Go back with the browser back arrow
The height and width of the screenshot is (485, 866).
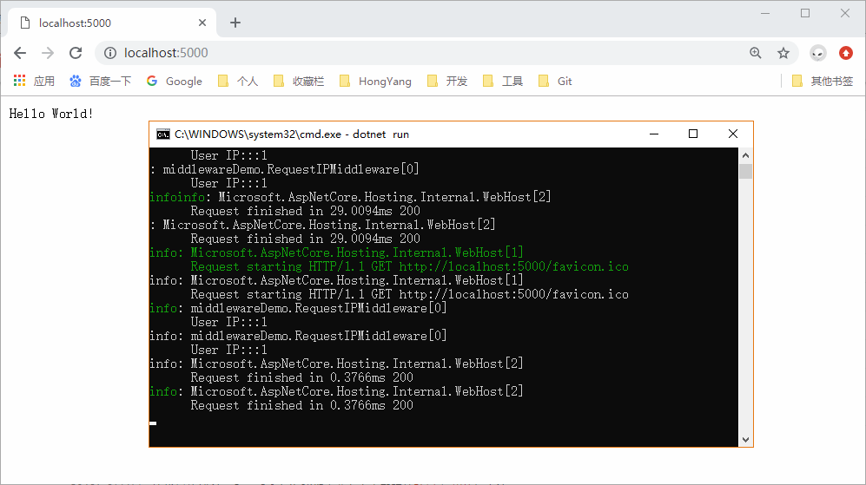pos(20,53)
